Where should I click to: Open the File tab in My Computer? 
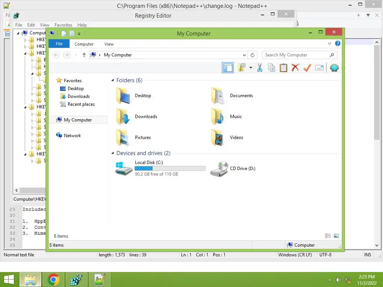[59, 44]
